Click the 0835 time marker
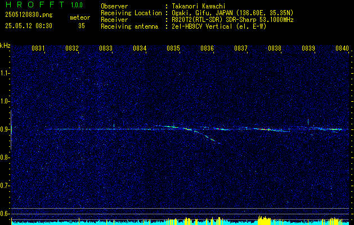354x225 pixels. (173, 48)
